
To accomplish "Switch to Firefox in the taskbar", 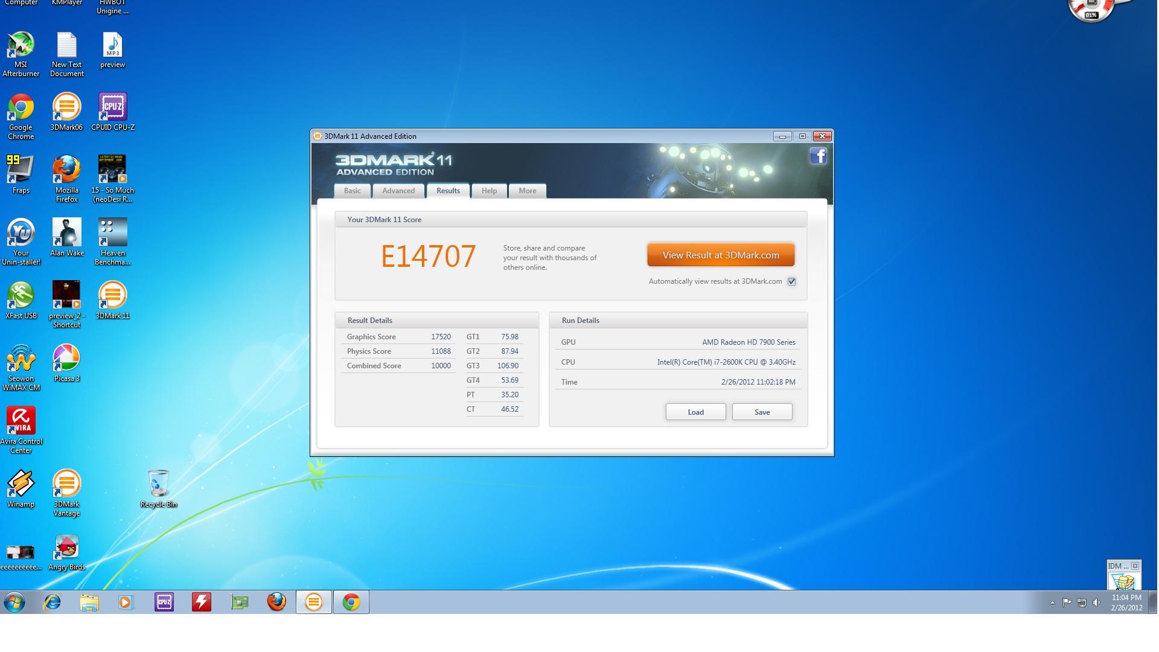I will click(x=276, y=602).
